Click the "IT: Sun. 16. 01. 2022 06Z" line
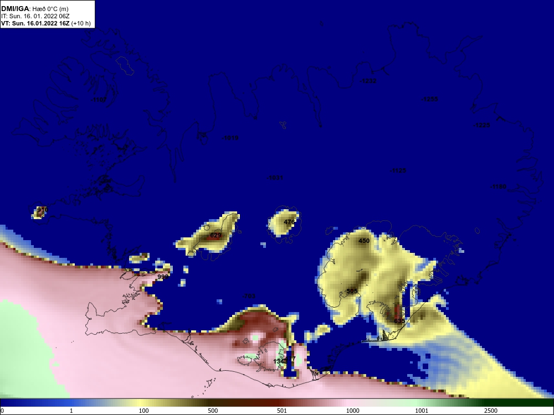Viewport: 554px width, 415px height. point(35,16)
